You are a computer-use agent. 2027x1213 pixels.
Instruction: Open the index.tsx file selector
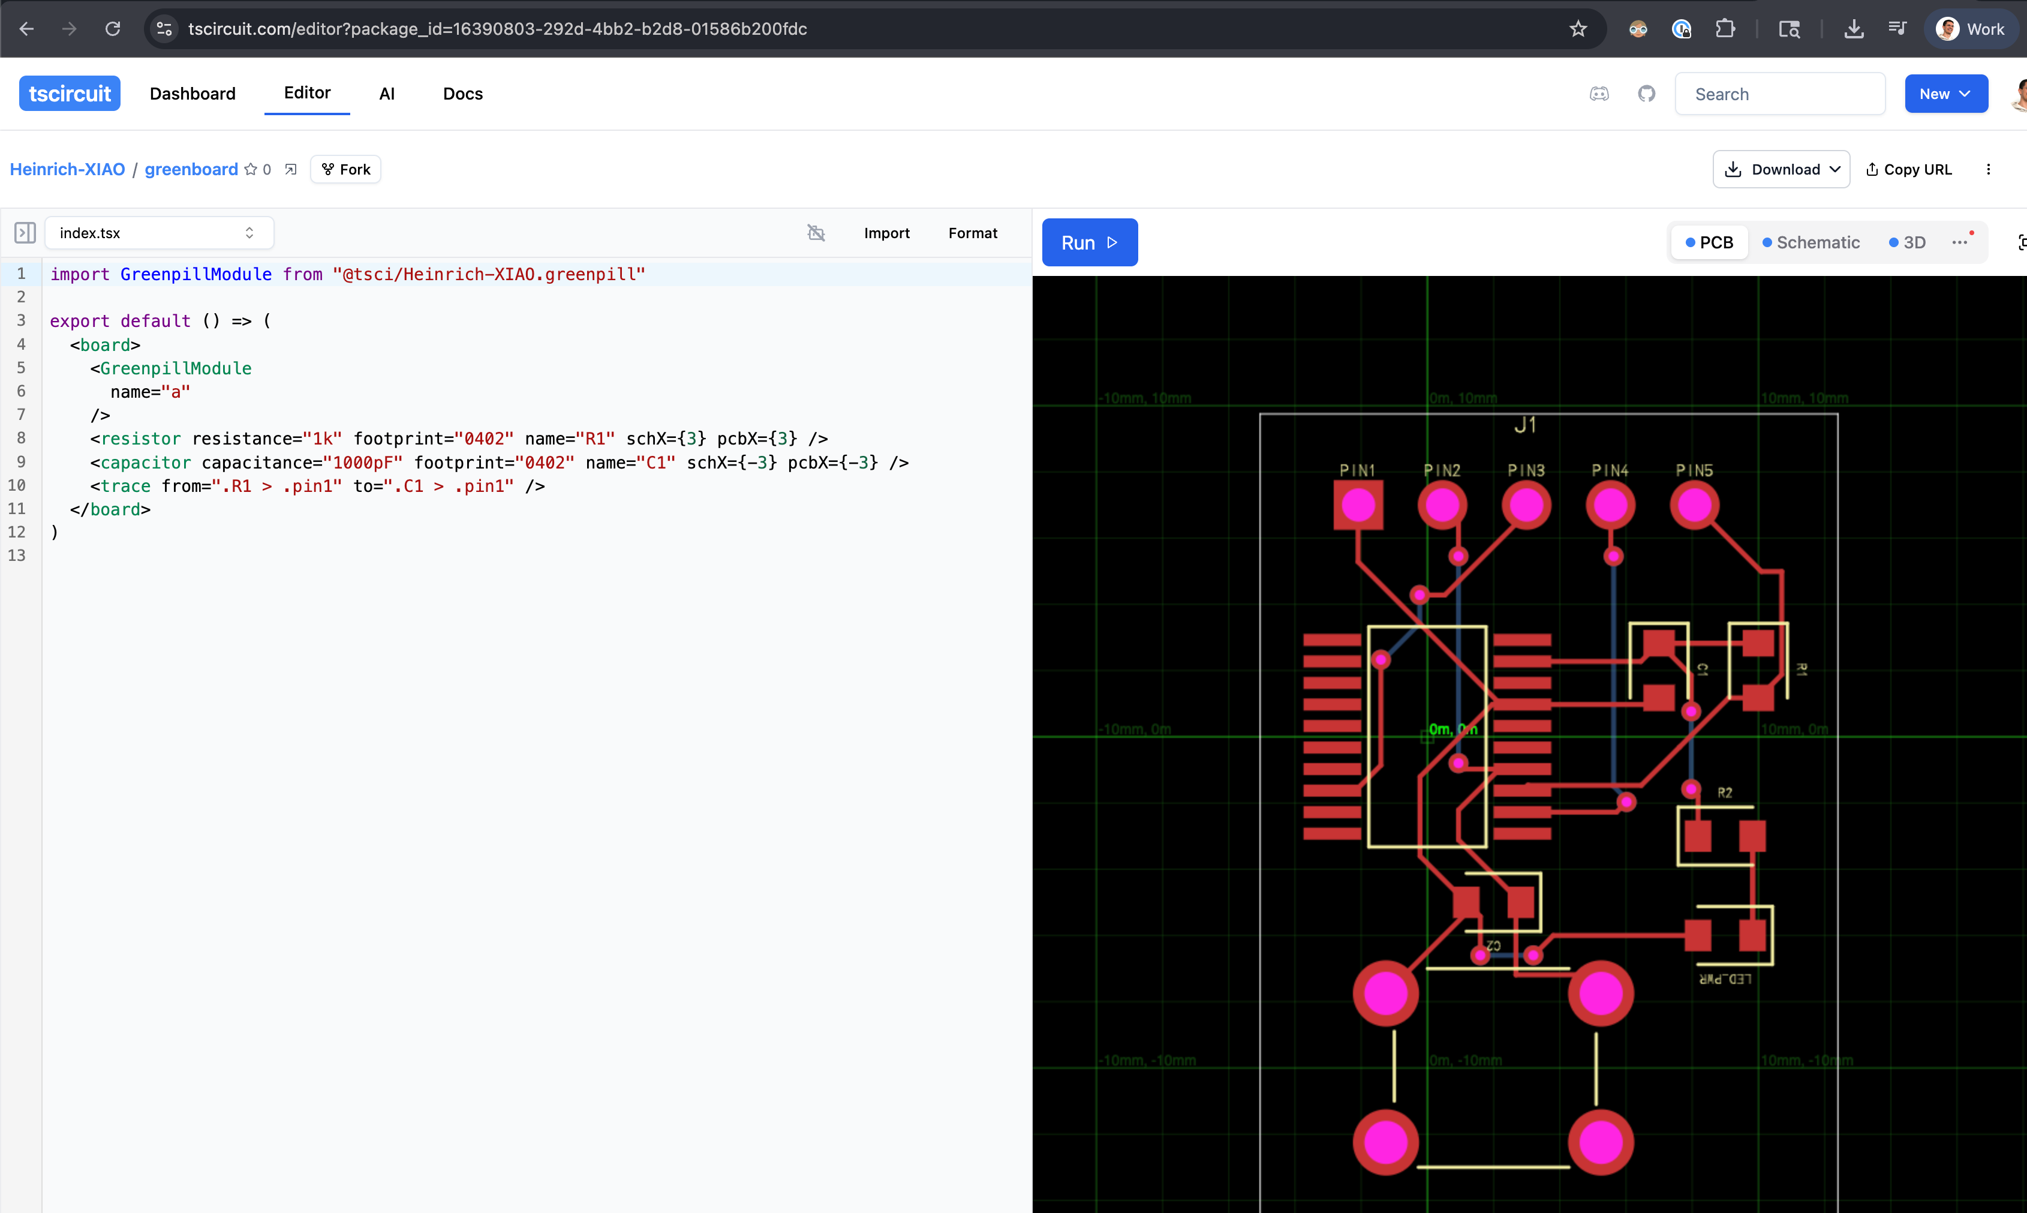[x=158, y=233]
